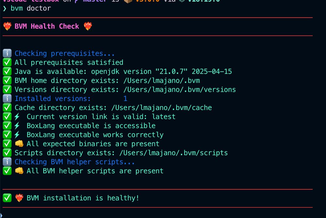Image resolution: width=326 pixels, height=218 pixels.
Task: Click the 'Versions directory exists:' label
Action: [x=67, y=89]
